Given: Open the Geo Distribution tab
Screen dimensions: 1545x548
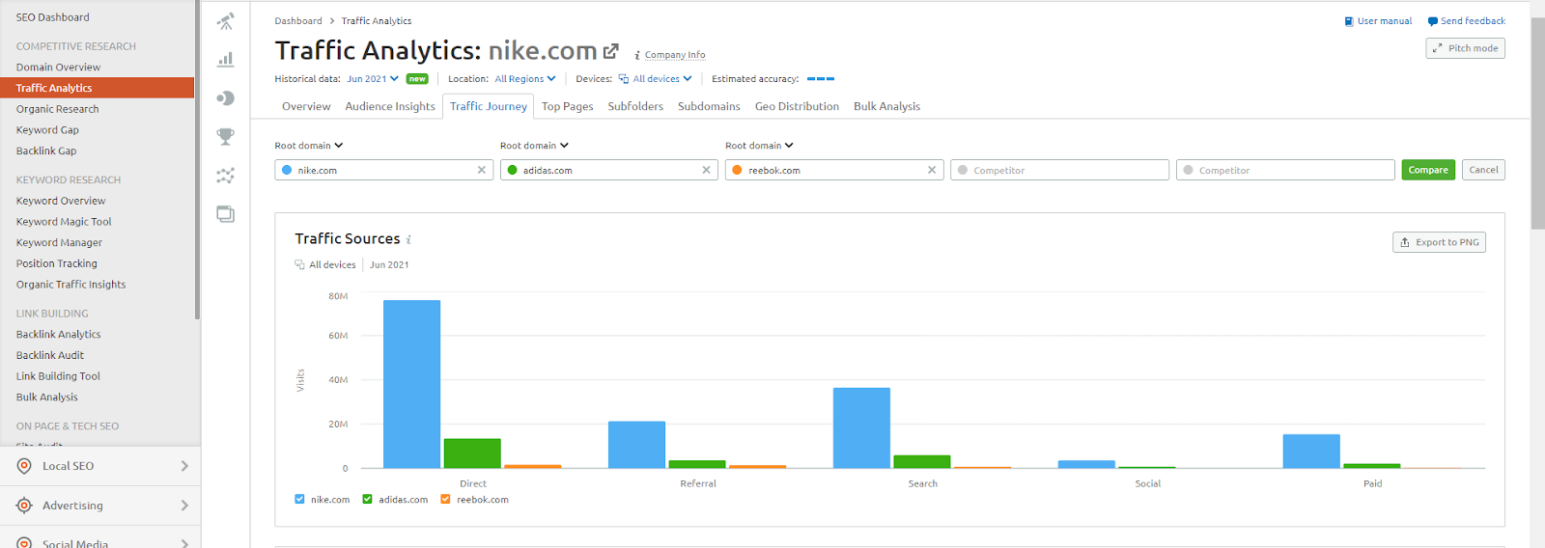Looking at the screenshot, I should tap(797, 106).
